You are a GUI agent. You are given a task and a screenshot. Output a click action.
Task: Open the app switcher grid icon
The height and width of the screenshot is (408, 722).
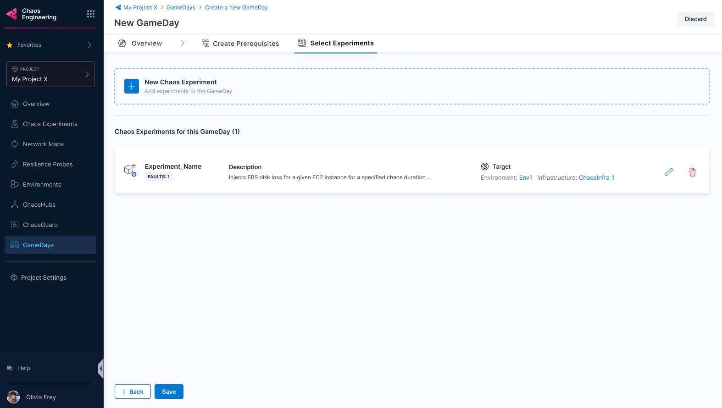pos(91,14)
